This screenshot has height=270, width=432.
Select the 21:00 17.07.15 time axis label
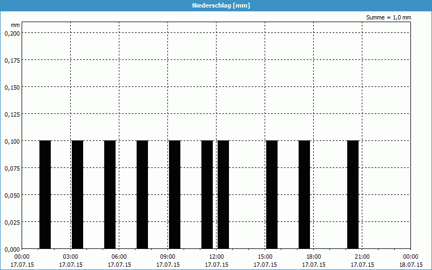362,260
